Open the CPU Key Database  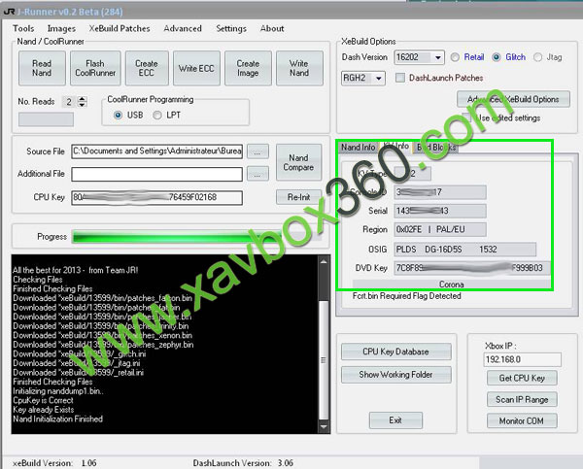[396, 352]
